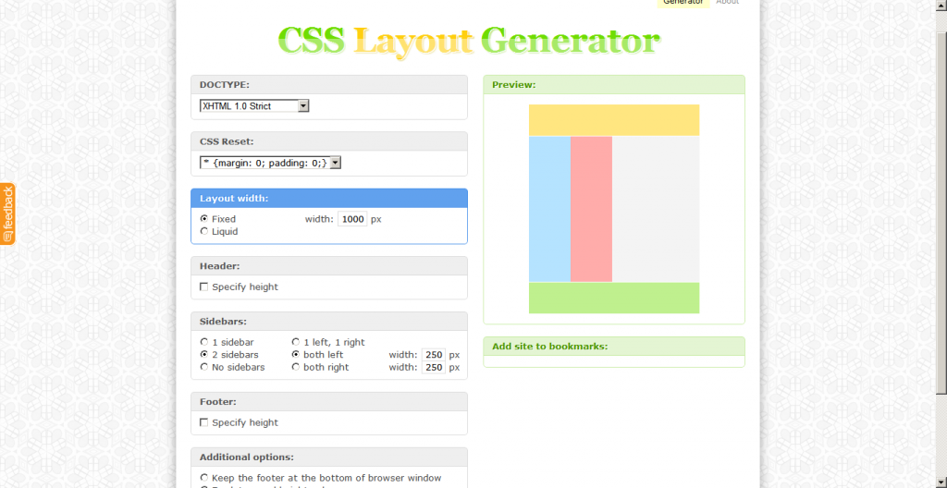Check Specify height for Footer

tap(204, 423)
